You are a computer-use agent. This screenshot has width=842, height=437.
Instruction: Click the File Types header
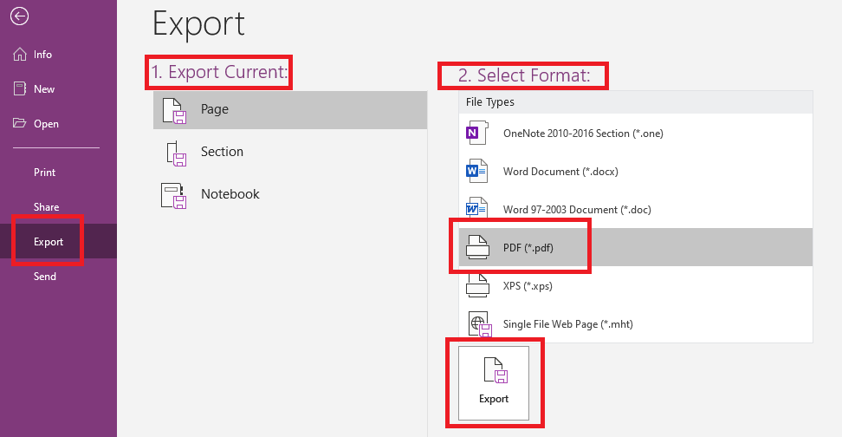636,102
